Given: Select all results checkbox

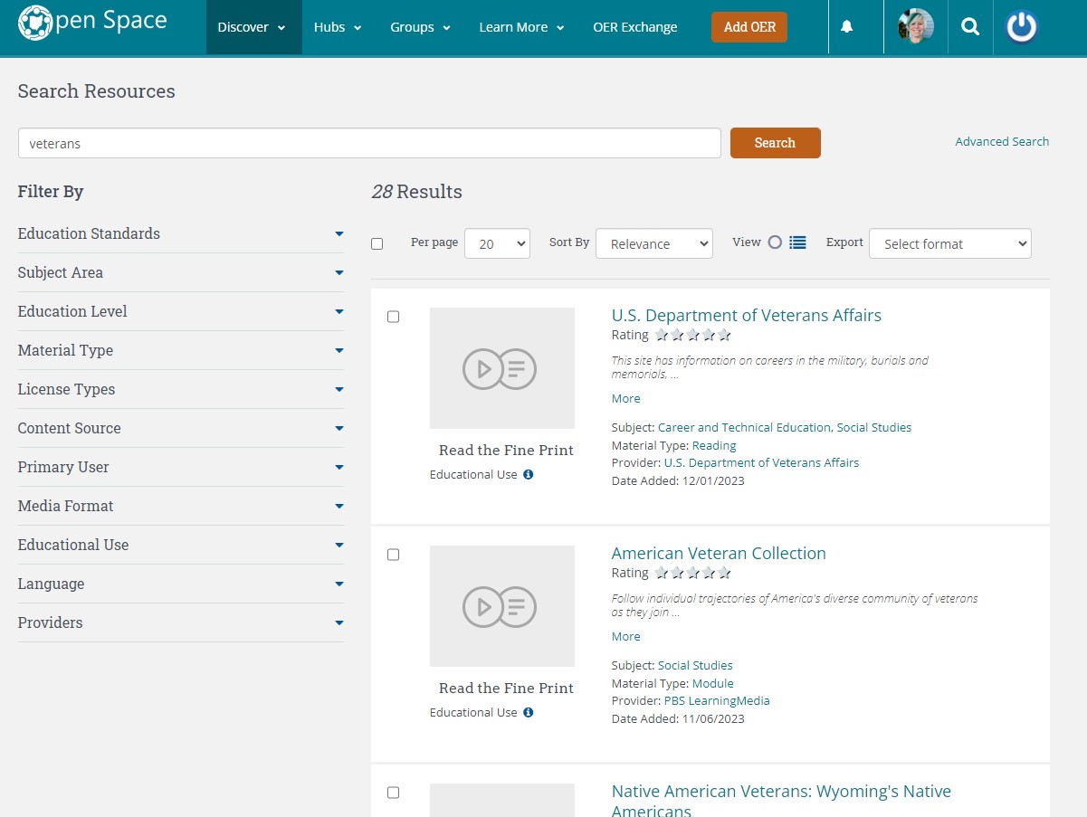Looking at the screenshot, I should click(x=377, y=243).
